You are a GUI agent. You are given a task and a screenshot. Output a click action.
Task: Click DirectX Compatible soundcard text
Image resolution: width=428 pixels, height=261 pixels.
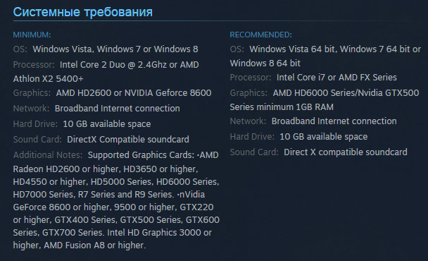tap(128, 140)
